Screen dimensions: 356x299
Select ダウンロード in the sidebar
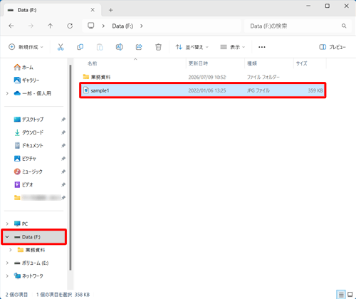[x=33, y=132]
